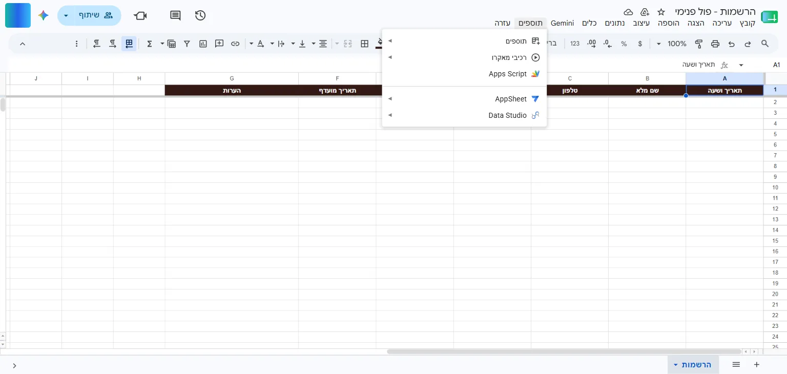The height and width of the screenshot is (374, 787).
Task: Expand the AppSheet submenu
Action: [x=464, y=99]
